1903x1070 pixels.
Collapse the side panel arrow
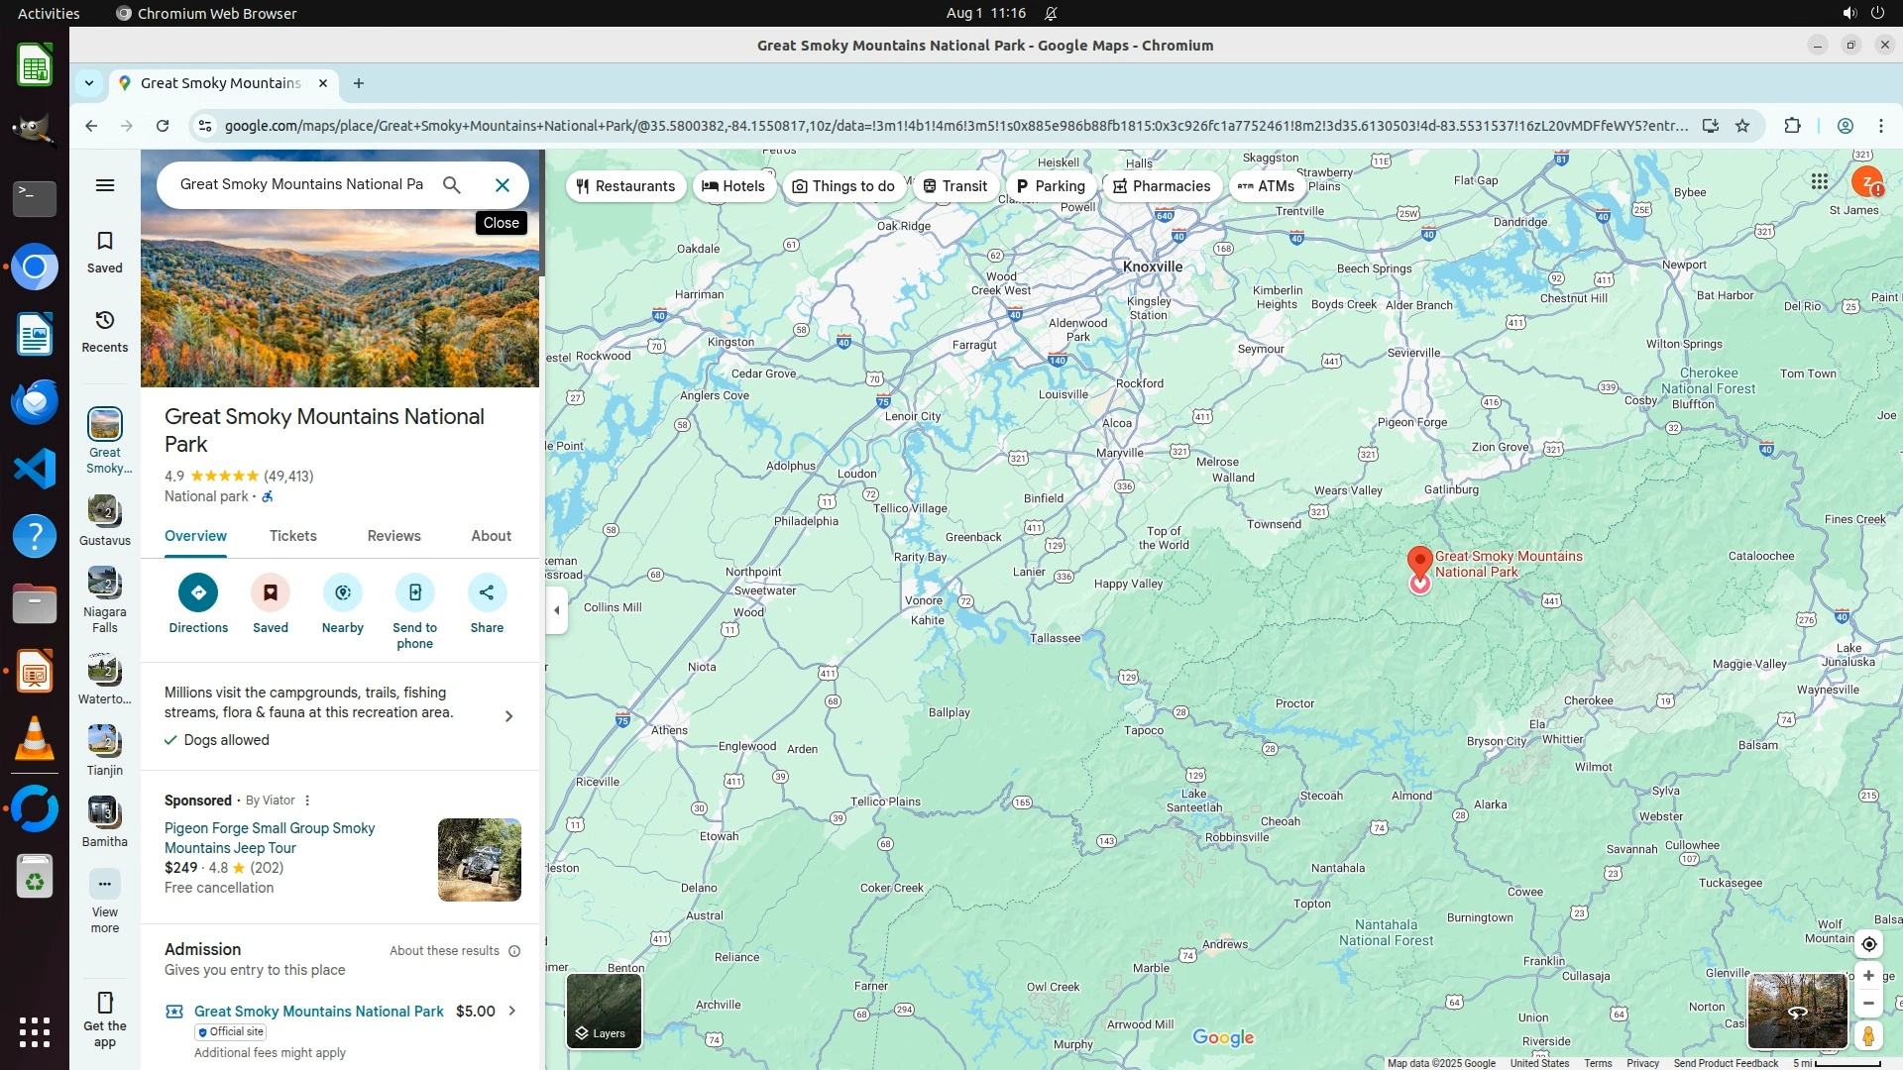point(557,610)
